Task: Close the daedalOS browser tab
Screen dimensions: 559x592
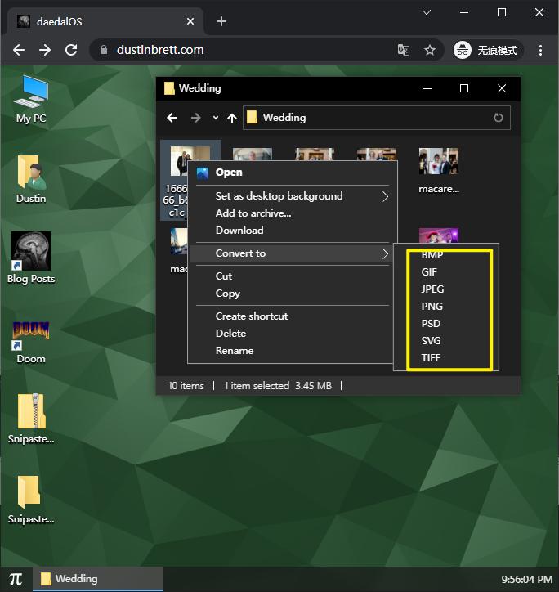Action: (190, 21)
